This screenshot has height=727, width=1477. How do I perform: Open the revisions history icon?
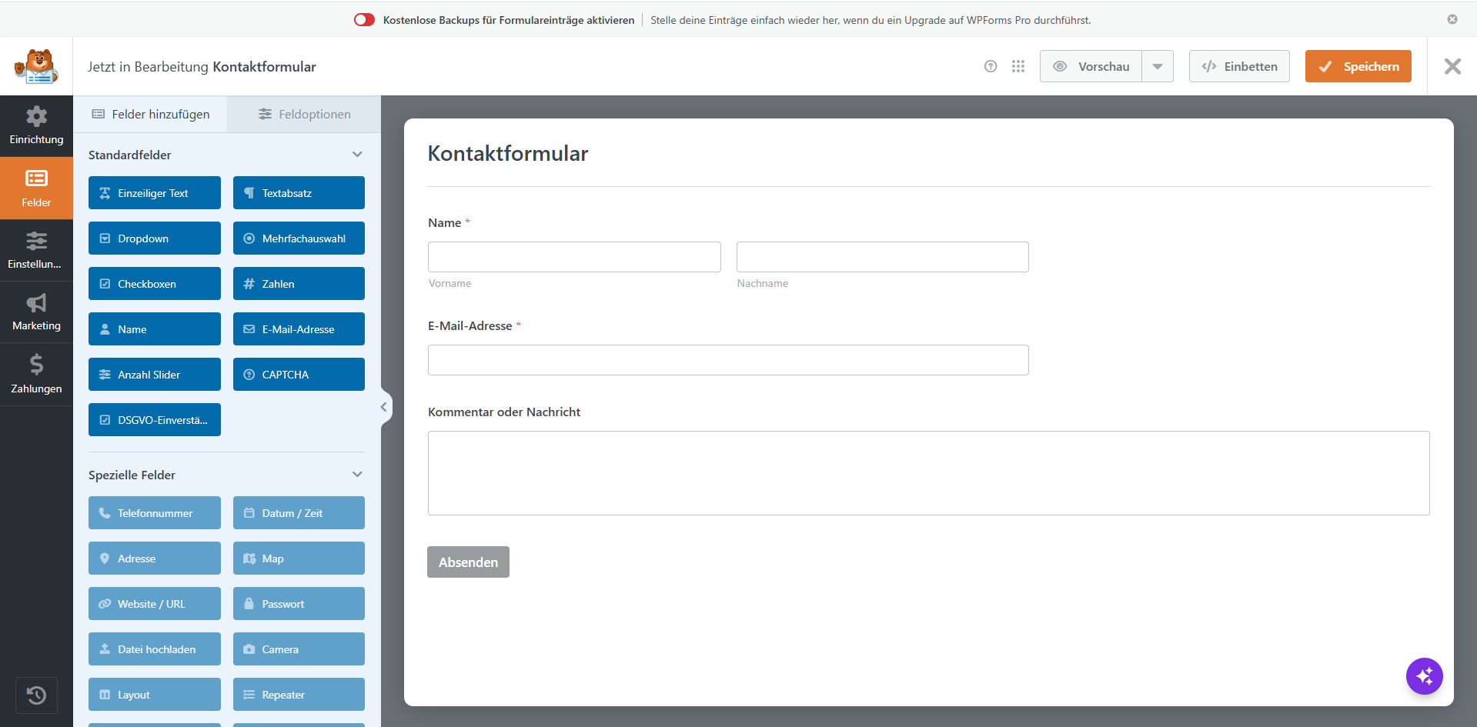[36, 695]
